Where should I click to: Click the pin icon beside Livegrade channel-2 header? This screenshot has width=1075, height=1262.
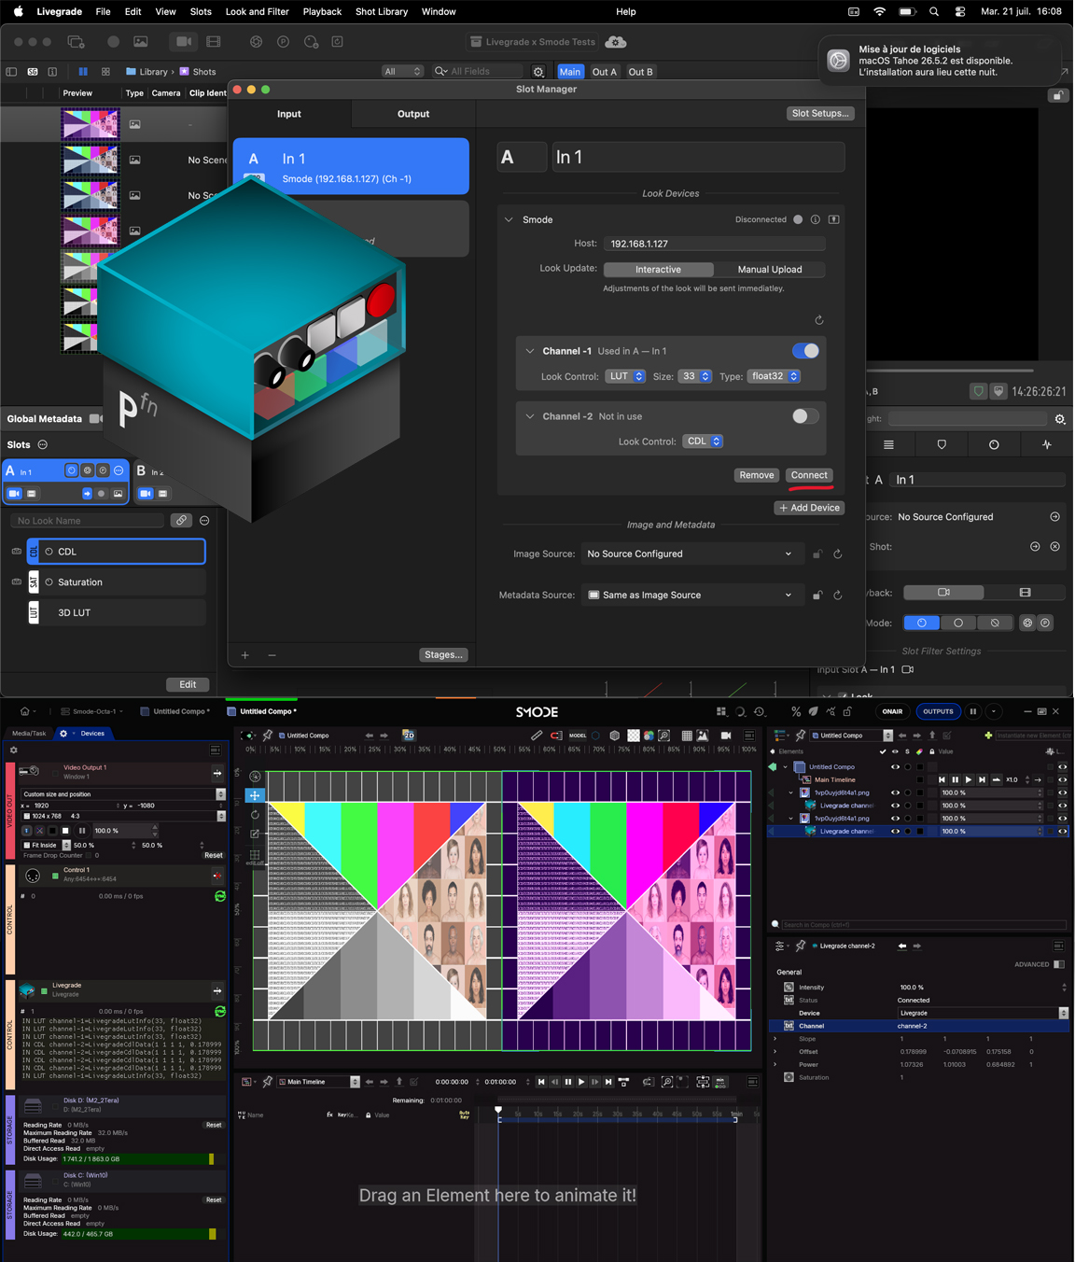click(801, 946)
